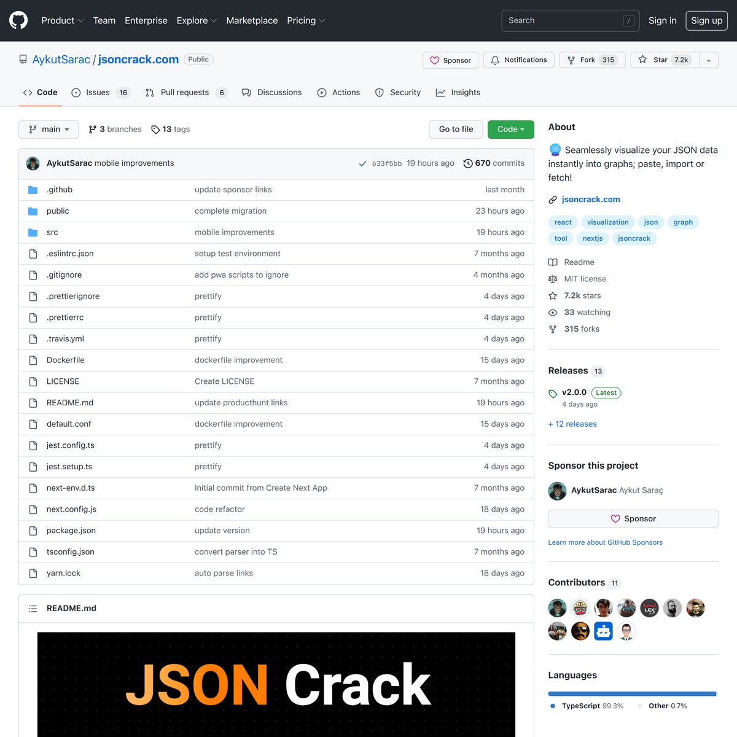
Task: Switch to the Insights tab
Action: [458, 93]
